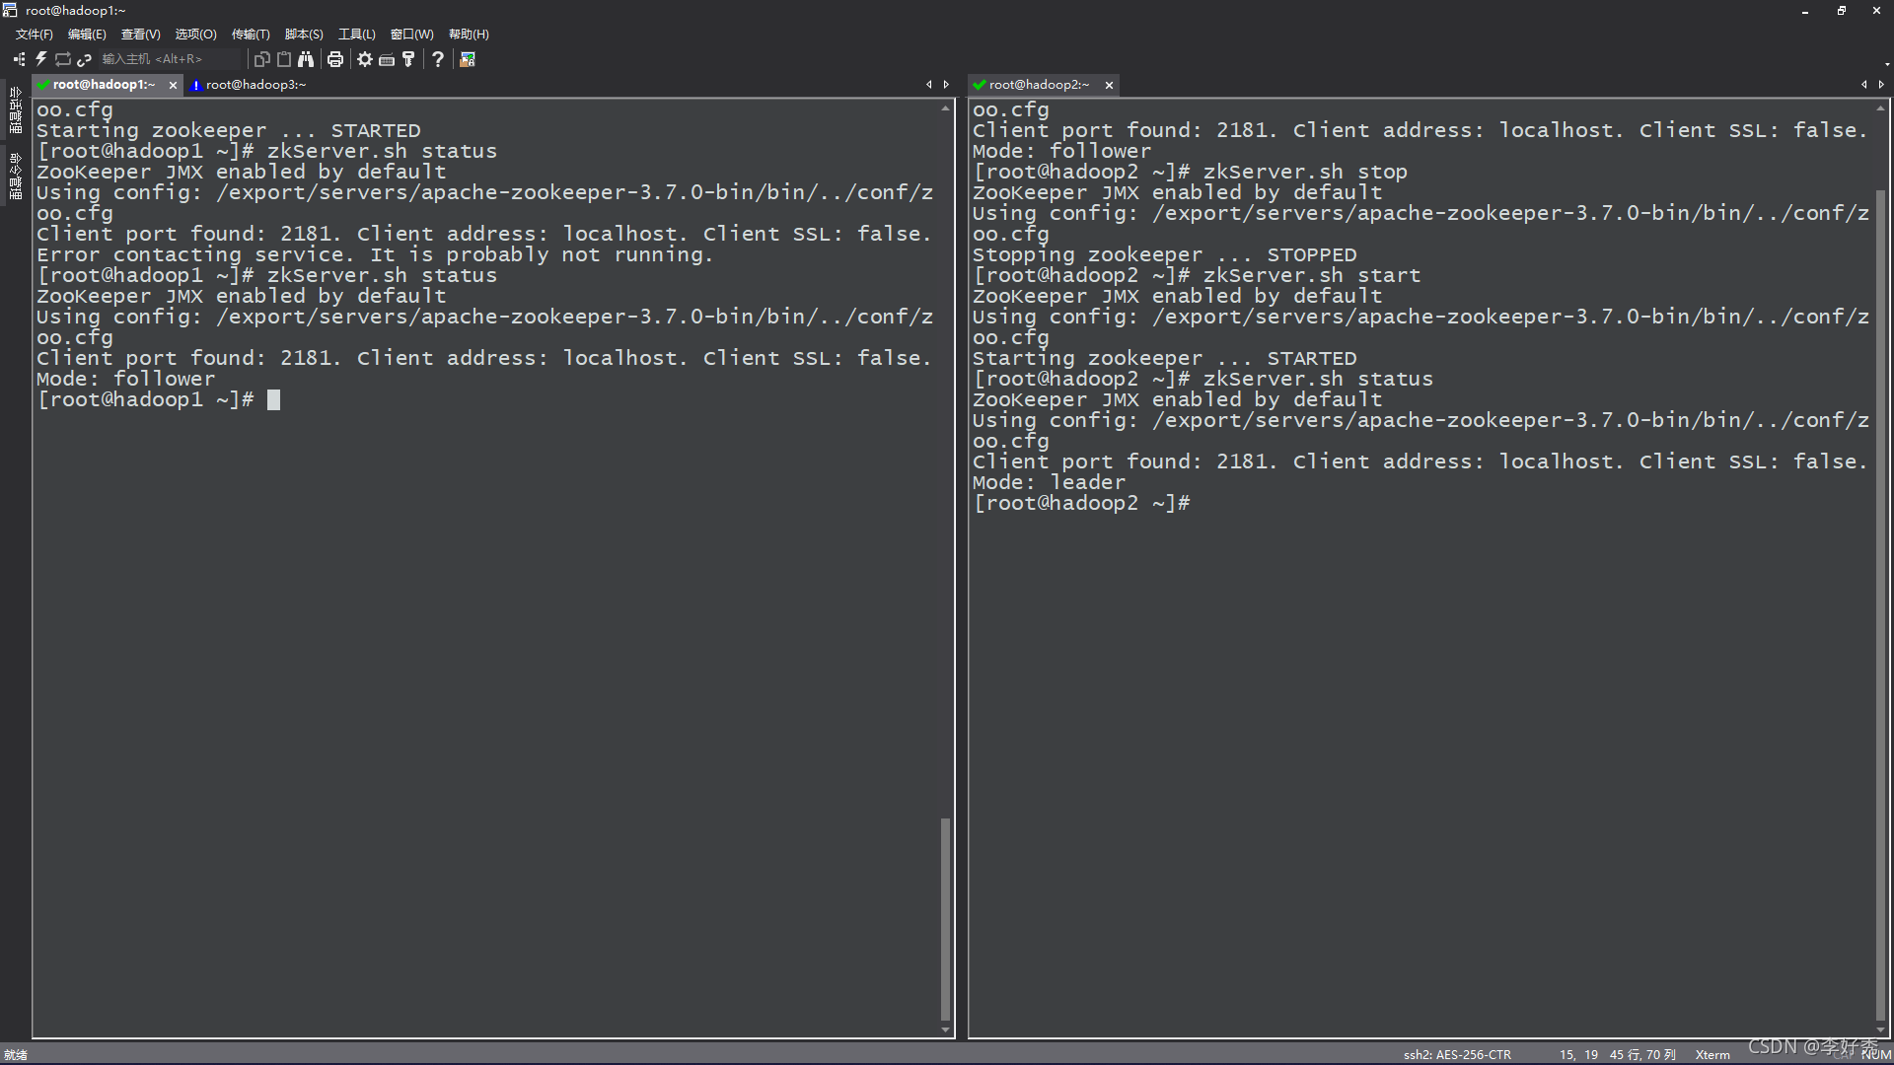Open the 帮助(H) menu
This screenshot has height=1065, width=1894.
pyautogui.click(x=469, y=35)
